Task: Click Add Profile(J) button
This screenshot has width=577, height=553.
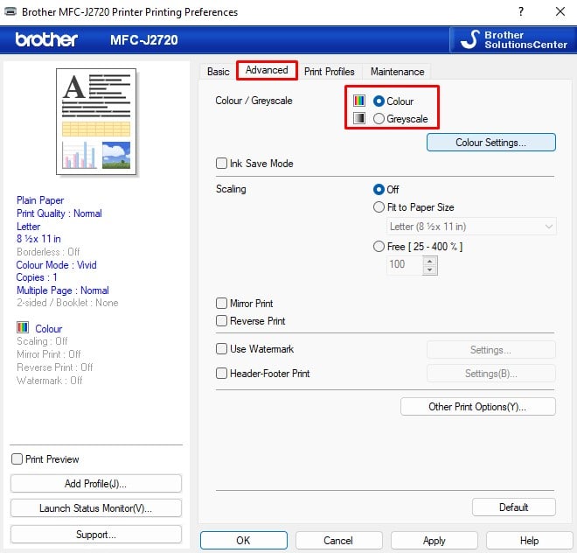Action: pyautogui.click(x=95, y=483)
